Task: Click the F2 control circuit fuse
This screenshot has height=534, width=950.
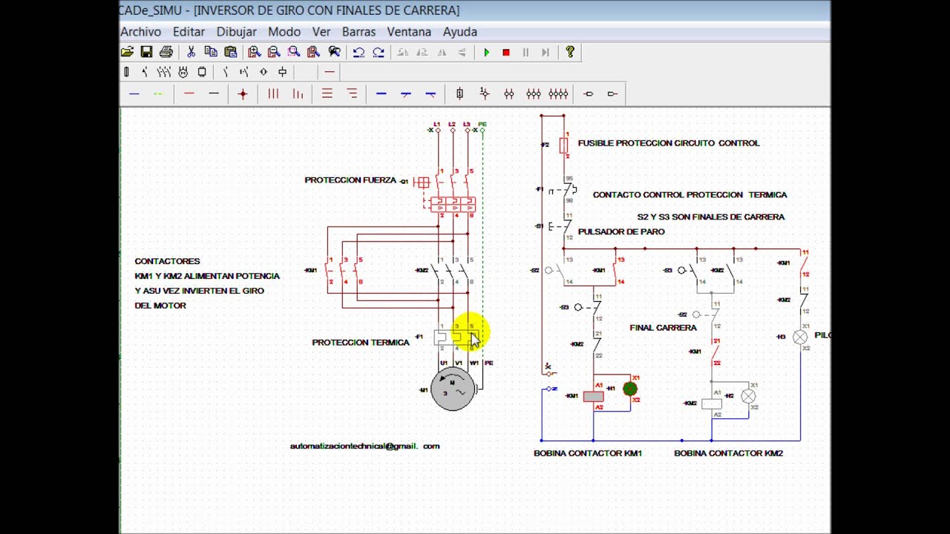Action: pos(564,145)
